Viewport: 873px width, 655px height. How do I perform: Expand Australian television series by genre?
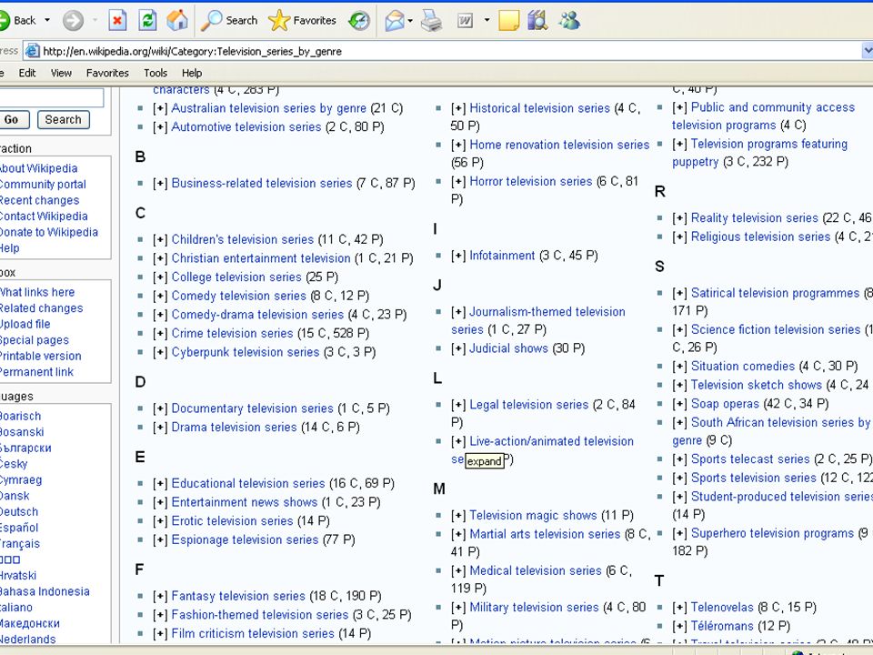click(x=160, y=108)
